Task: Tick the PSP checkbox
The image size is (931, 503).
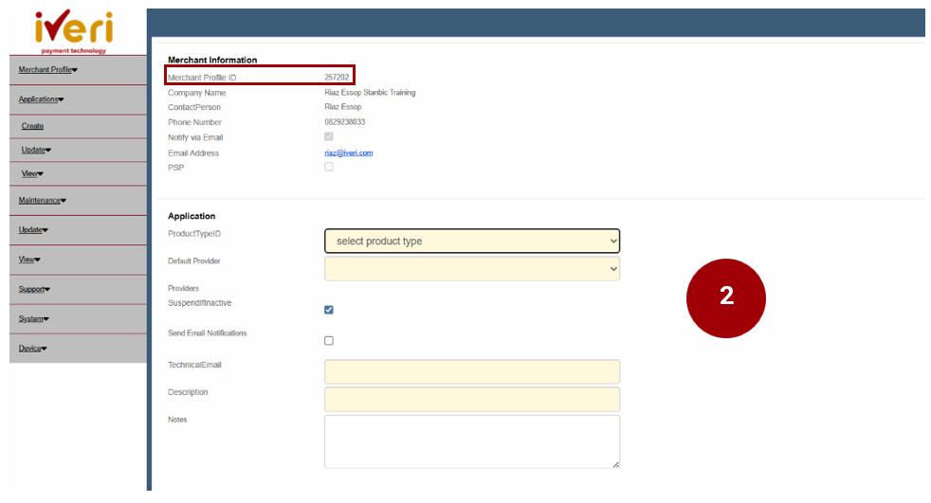Action: click(x=329, y=167)
